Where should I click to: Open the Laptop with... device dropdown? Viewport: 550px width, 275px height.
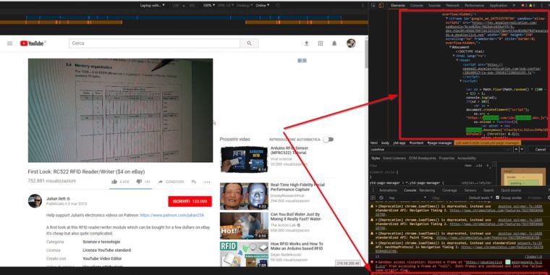[x=152, y=6]
